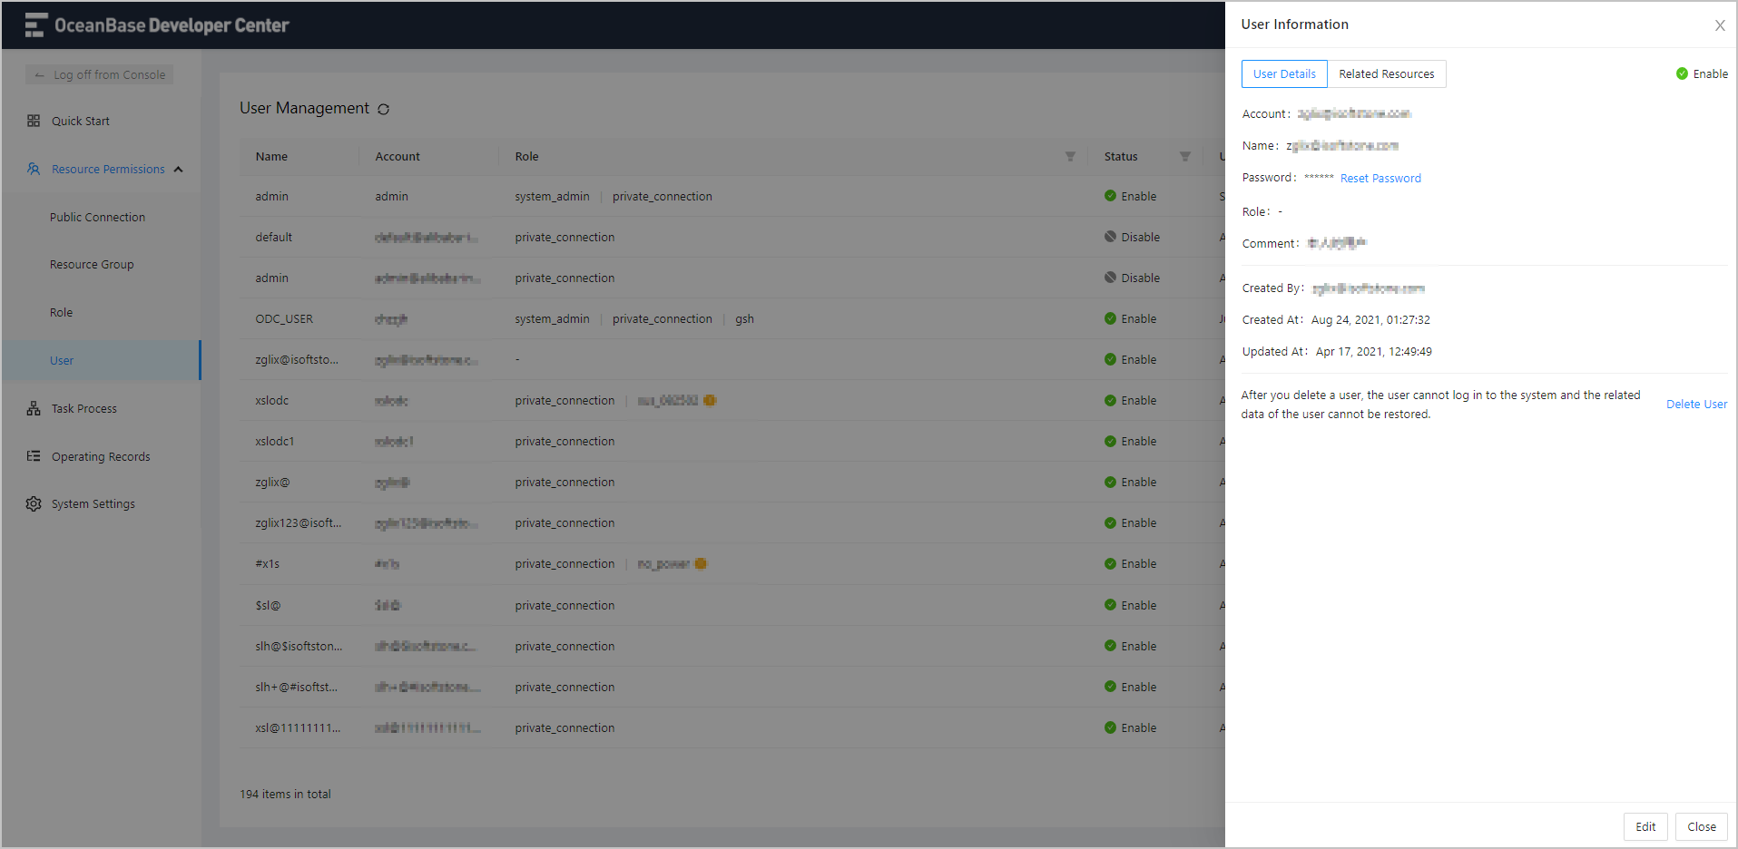This screenshot has height=849, width=1738.
Task: Open Task Process in the sidebar
Action: pos(84,408)
